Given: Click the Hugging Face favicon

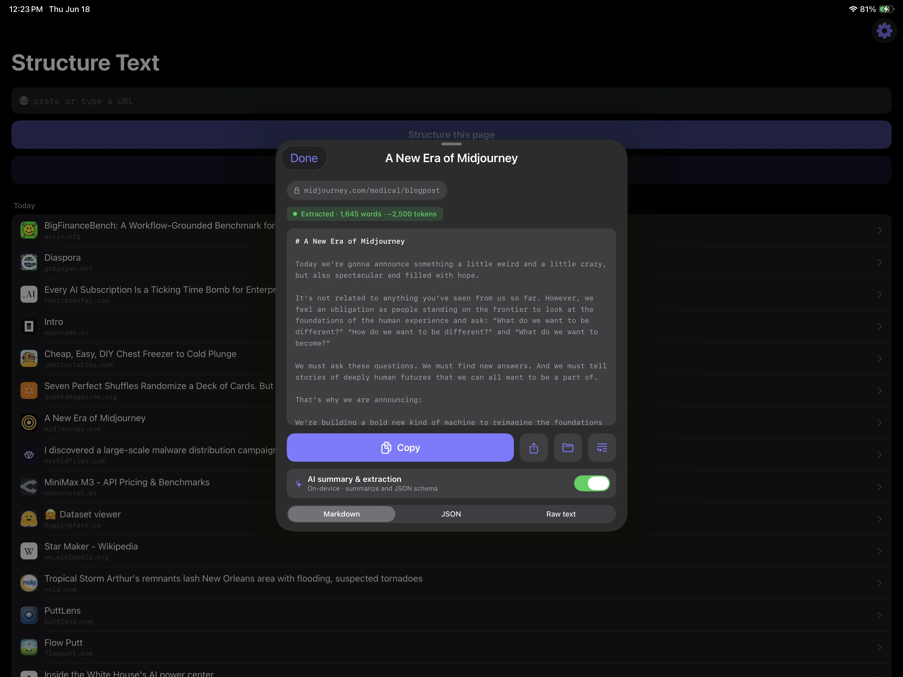Looking at the screenshot, I should click(29, 519).
